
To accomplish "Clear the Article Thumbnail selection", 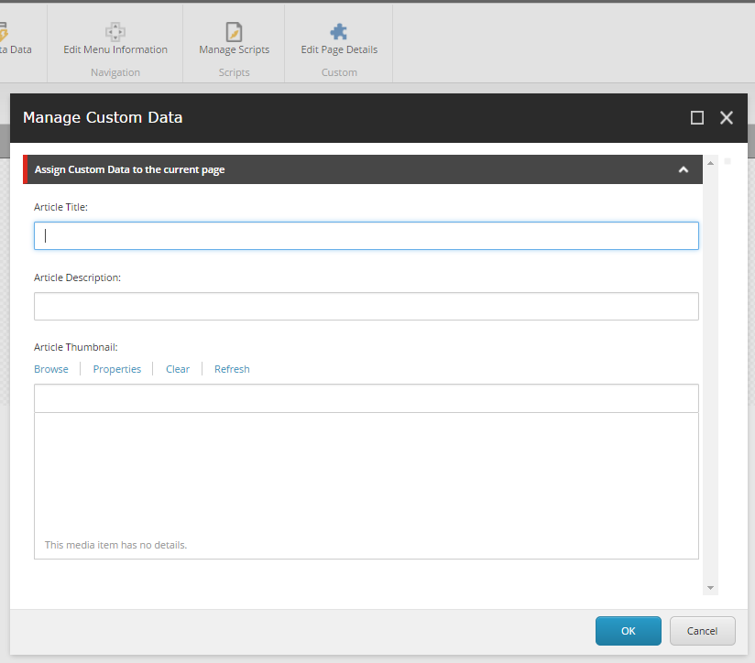I will 178,369.
